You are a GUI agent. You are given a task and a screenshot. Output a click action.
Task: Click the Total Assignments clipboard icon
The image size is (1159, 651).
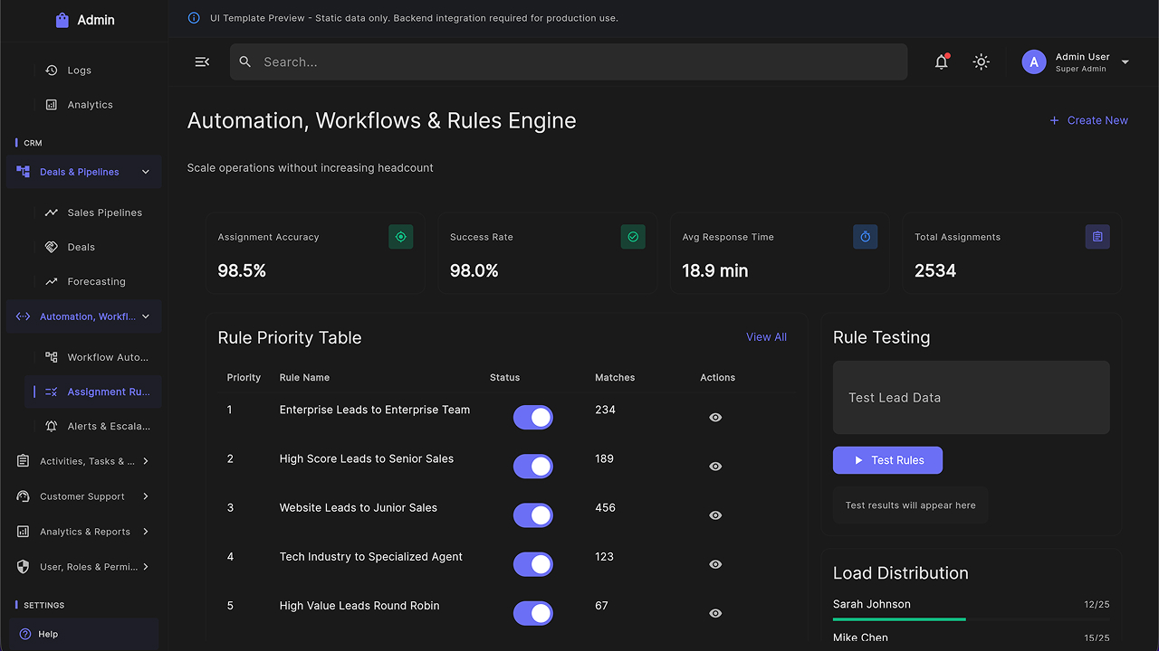pyautogui.click(x=1097, y=237)
